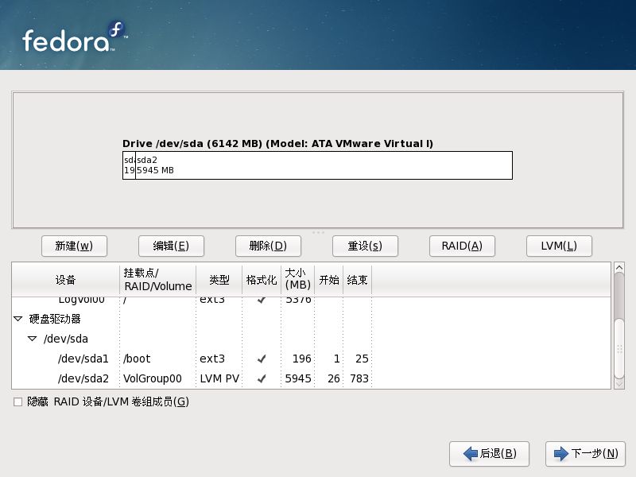Click the small sda1 partition block

pyautogui.click(x=129, y=165)
